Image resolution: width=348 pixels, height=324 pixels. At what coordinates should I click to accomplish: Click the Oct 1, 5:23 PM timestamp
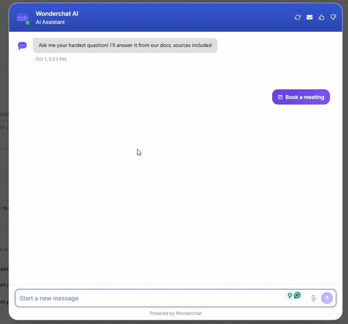[51, 59]
